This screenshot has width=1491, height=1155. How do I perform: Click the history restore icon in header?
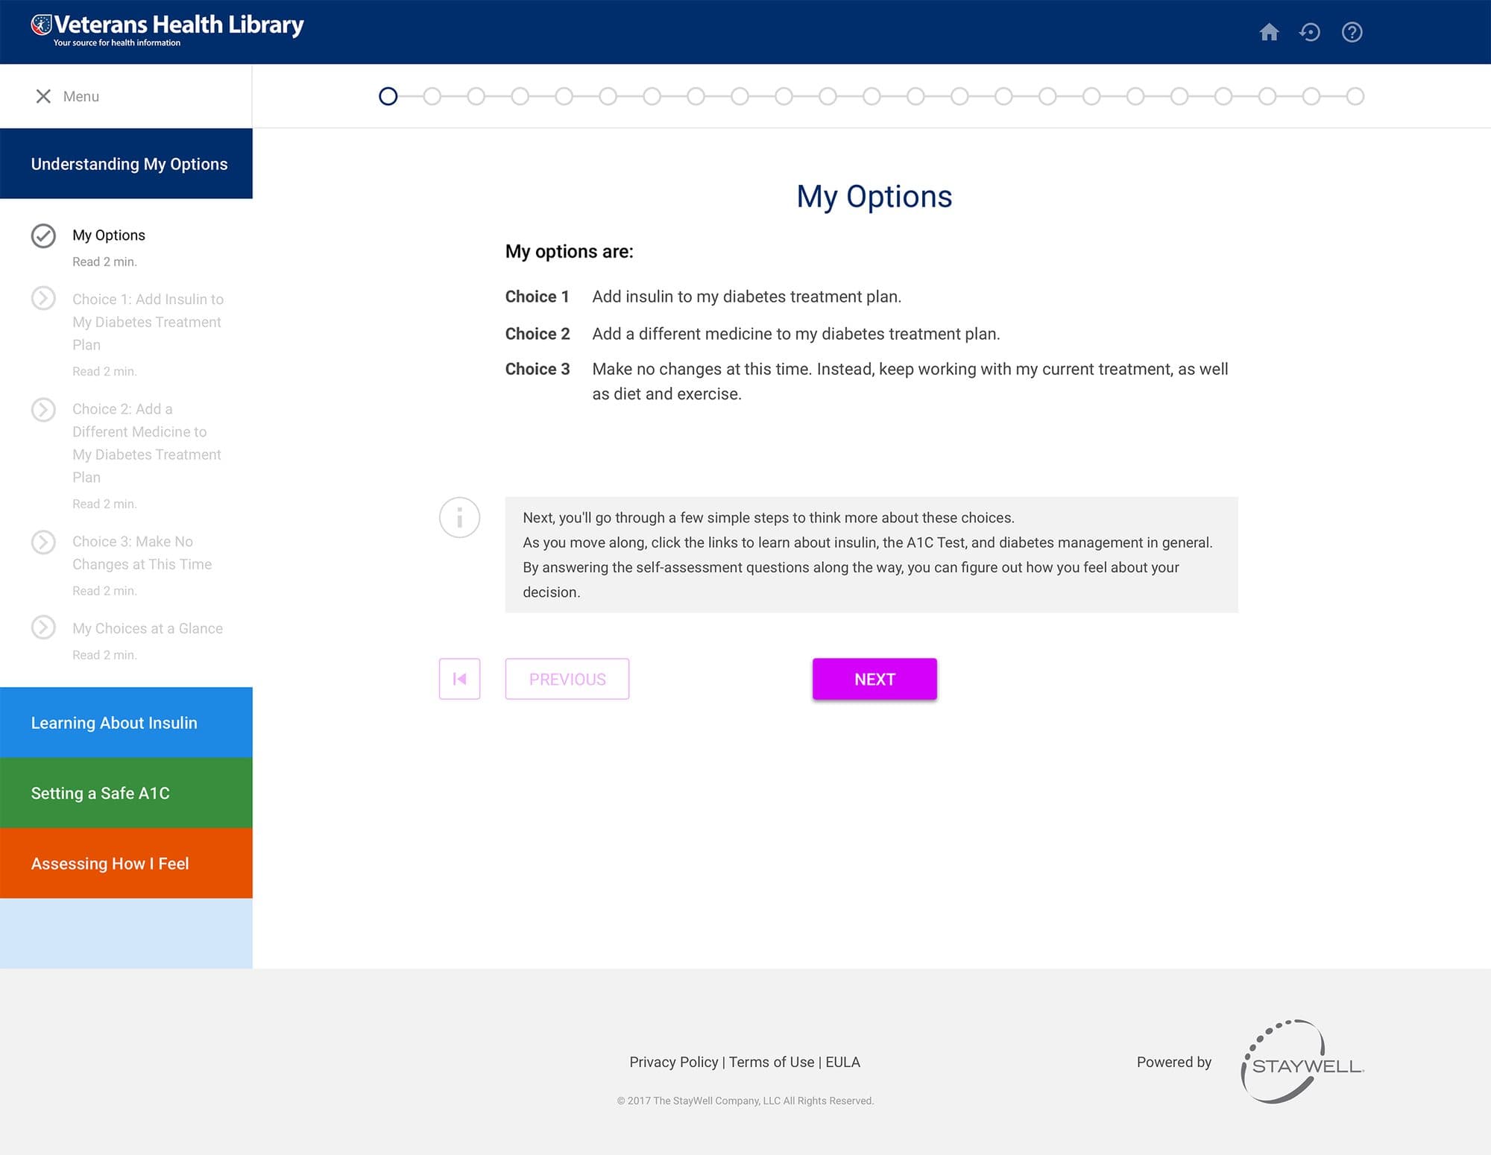[x=1310, y=32]
